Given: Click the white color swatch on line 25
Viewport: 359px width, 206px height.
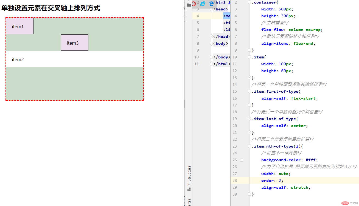Looking at the screenshot, I should click(242, 160).
